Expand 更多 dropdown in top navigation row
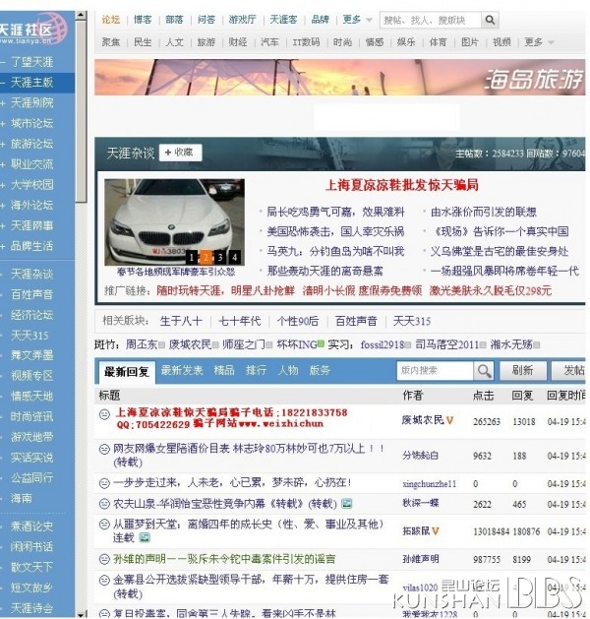The image size is (590, 619). [357, 20]
